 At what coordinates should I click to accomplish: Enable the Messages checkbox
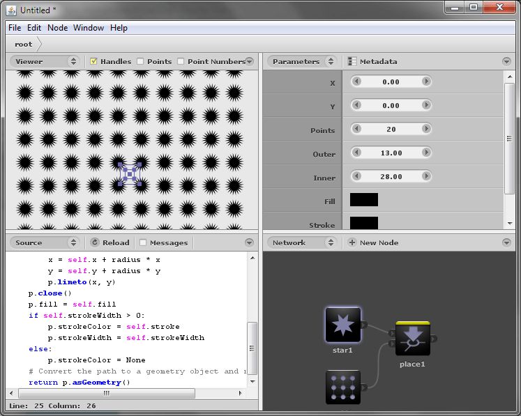click(x=143, y=242)
